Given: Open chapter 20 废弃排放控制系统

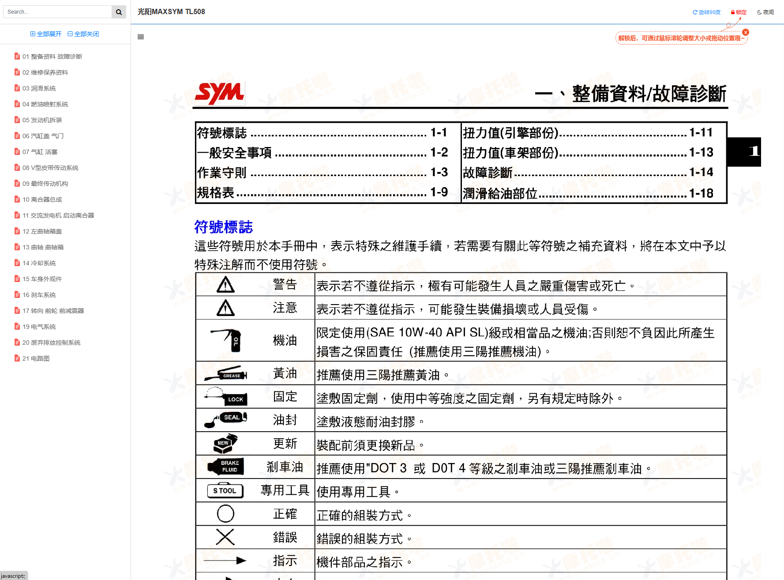Looking at the screenshot, I should click(52, 343).
